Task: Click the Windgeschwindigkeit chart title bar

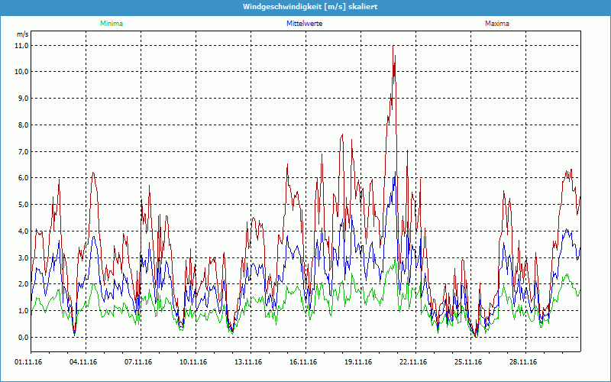Action: coord(305,7)
